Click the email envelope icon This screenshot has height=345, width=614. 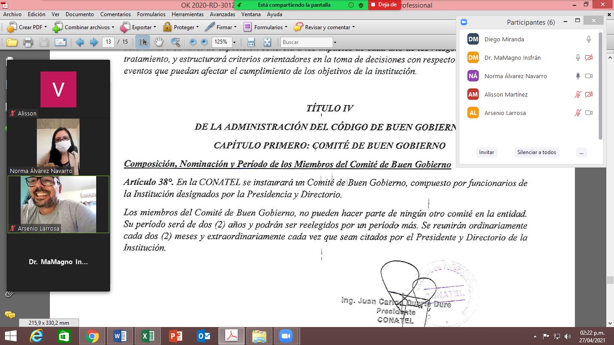[60, 42]
